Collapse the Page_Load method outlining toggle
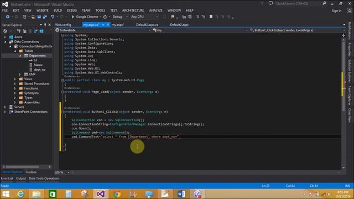 (63, 92)
